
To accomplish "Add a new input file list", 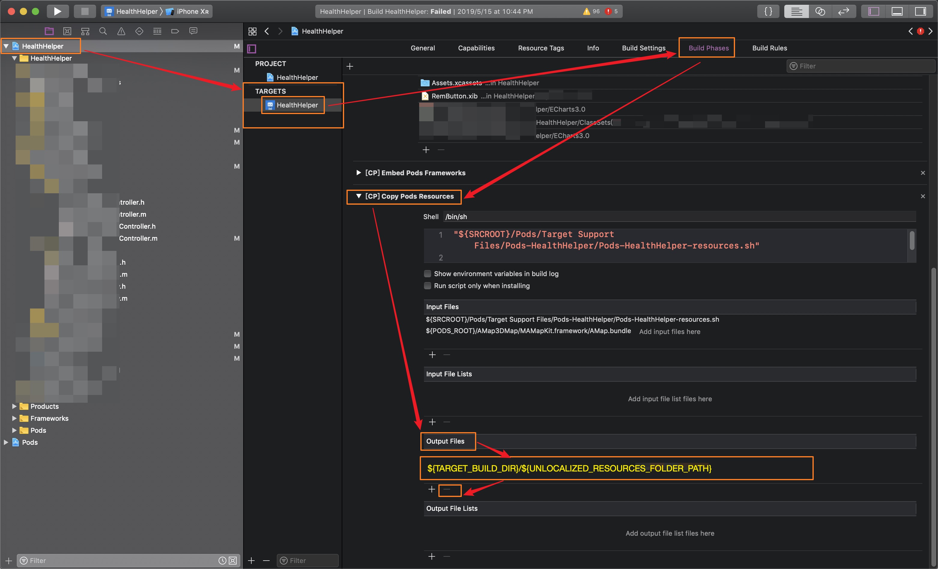I will click(432, 422).
